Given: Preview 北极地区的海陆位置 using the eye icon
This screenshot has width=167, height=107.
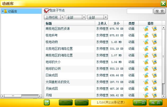Looking at the screenshot, I should coord(154,49).
